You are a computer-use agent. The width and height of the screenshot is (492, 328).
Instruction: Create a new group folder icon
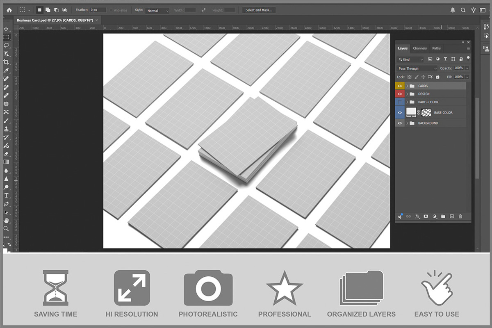pos(443,216)
